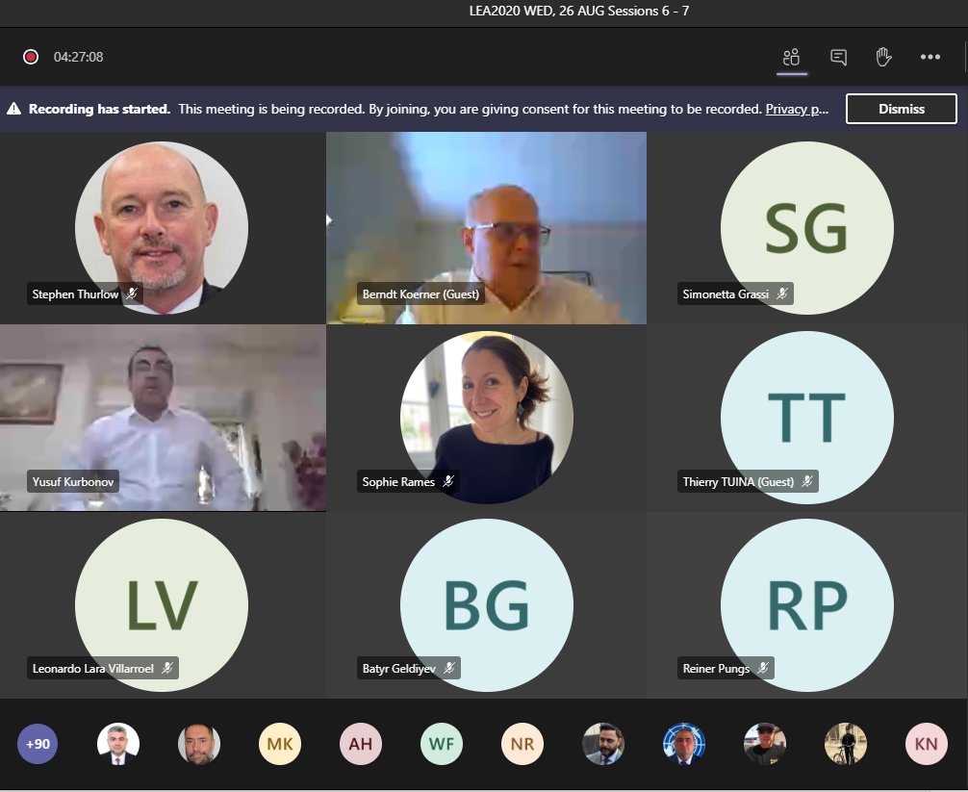This screenshot has height=792, width=968.
Task: Click the +90 overflow participants badge
Action: 38,744
